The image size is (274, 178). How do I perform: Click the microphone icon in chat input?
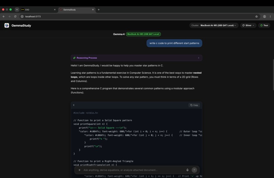187,170
